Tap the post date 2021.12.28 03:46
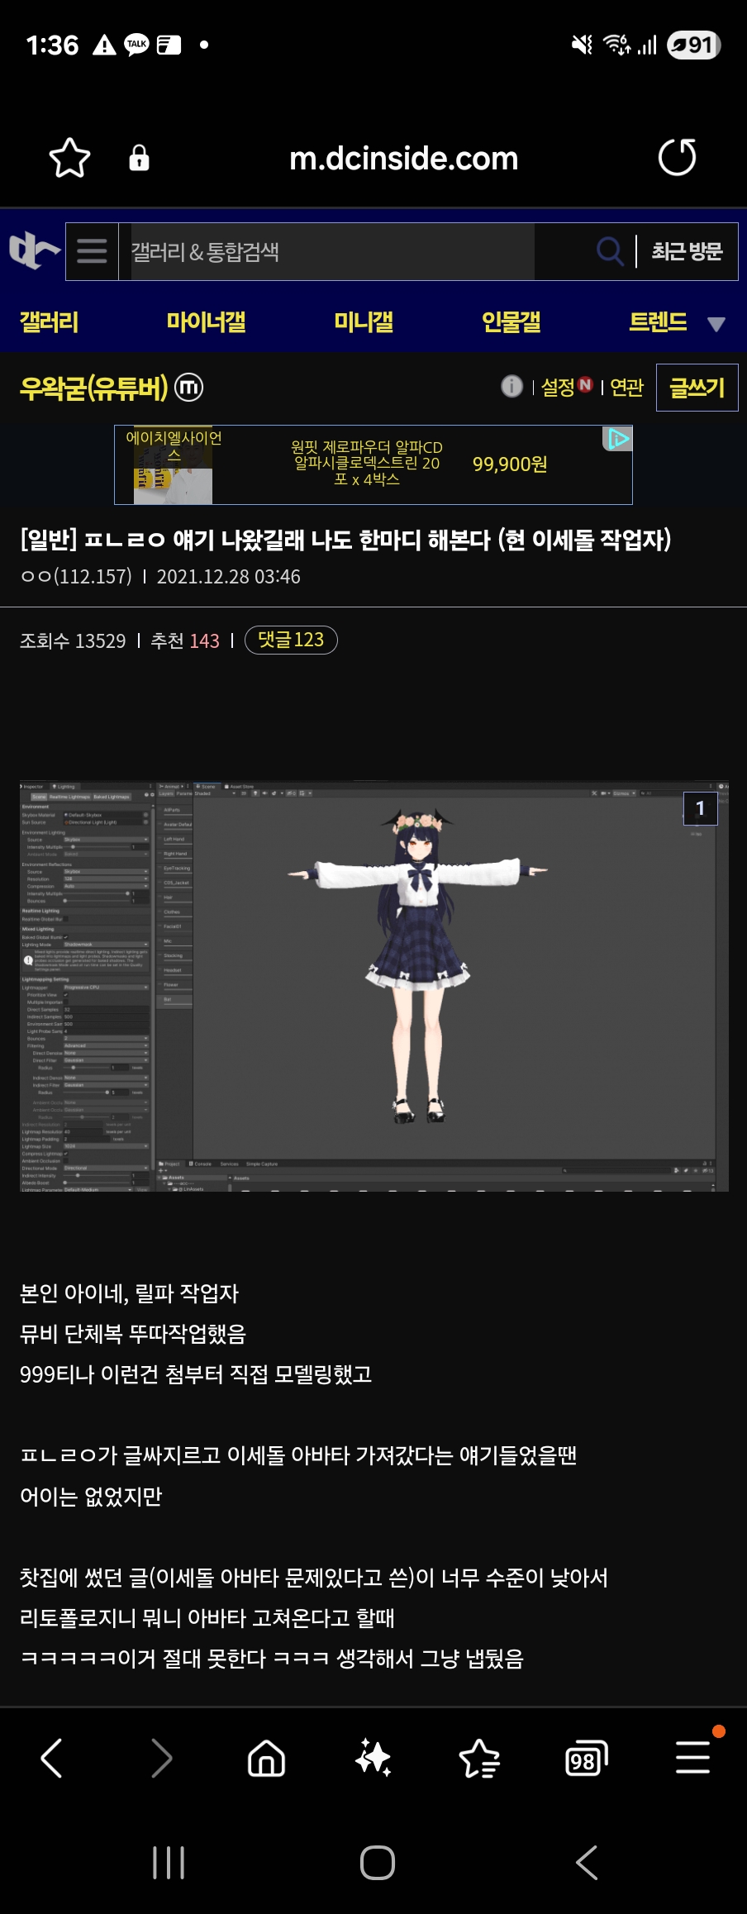This screenshot has height=1914, width=747. 229,576
